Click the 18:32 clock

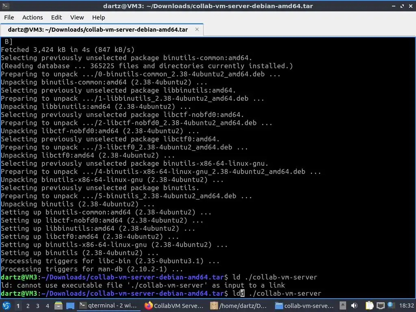406,306
